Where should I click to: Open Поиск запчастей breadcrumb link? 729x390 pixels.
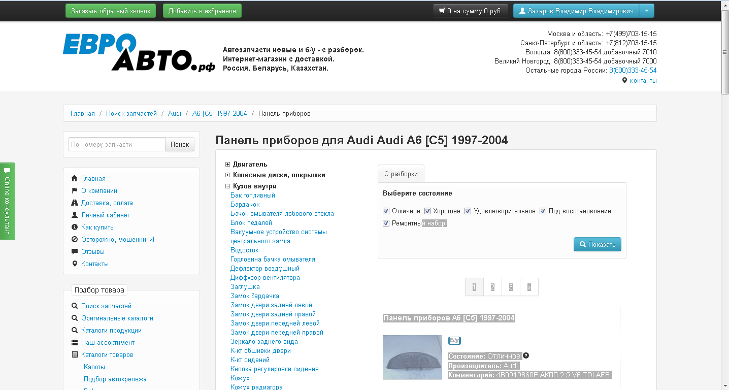pos(131,113)
